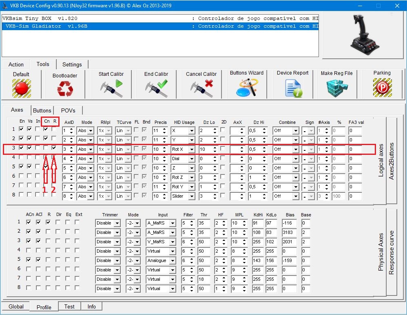This screenshot has height=315, width=407.
Task: Adjust Dz Hi stepper for logical axis 6
Action: [x=264, y=177]
